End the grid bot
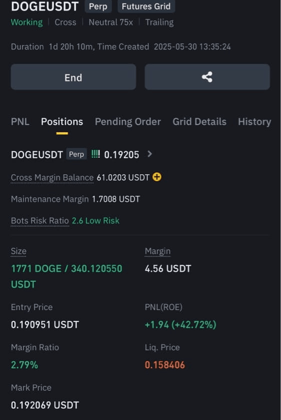The height and width of the screenshot is (420, 281). [x=73, y=77]
